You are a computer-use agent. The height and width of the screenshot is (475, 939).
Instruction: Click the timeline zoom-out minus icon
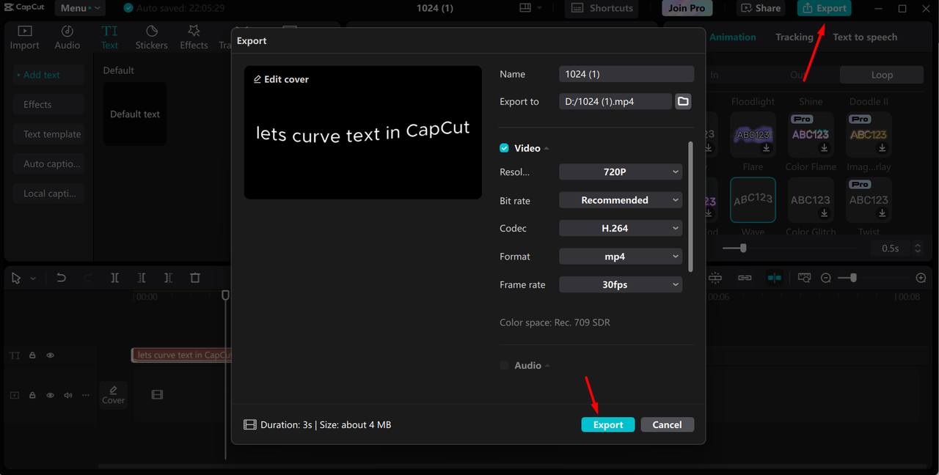click(x=826, y=278)
